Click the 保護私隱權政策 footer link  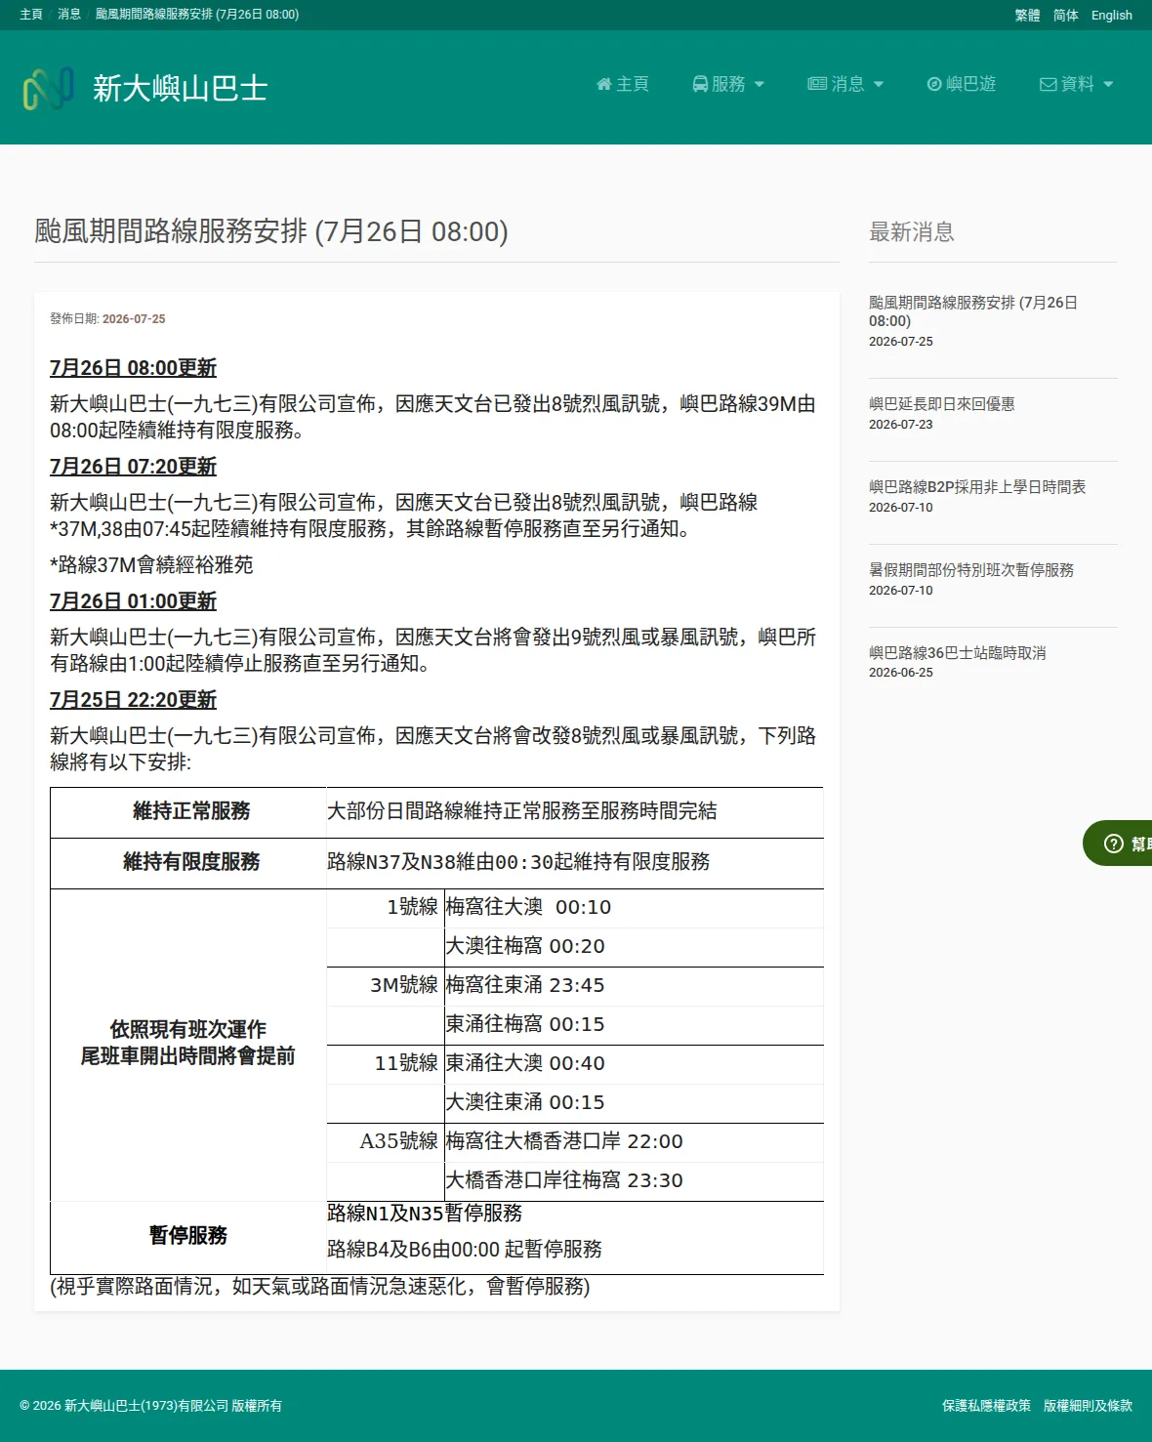[x=986, y=1406]
